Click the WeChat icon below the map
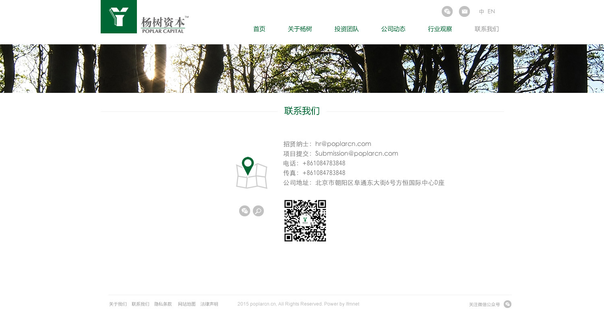 244,211
